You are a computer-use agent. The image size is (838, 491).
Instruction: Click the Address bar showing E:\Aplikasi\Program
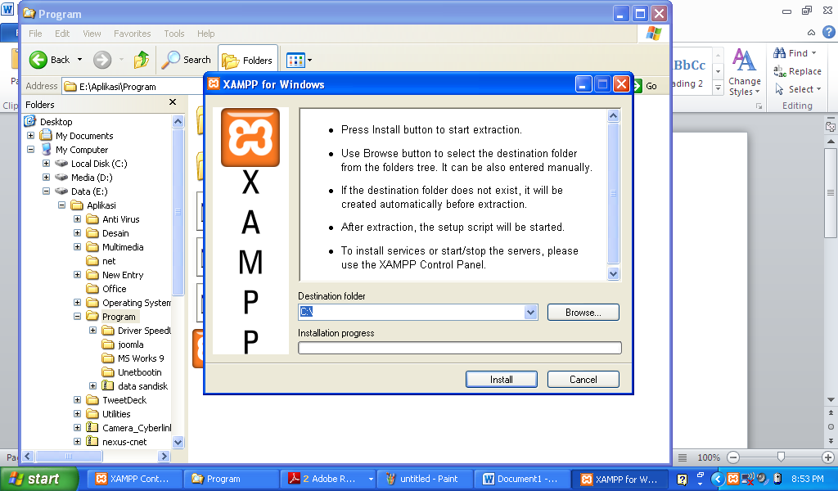pos(133,87)
